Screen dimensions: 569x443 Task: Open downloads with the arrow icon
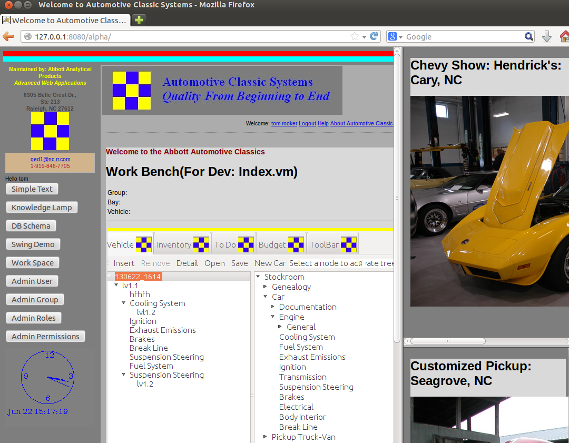(x=547, y=36)
